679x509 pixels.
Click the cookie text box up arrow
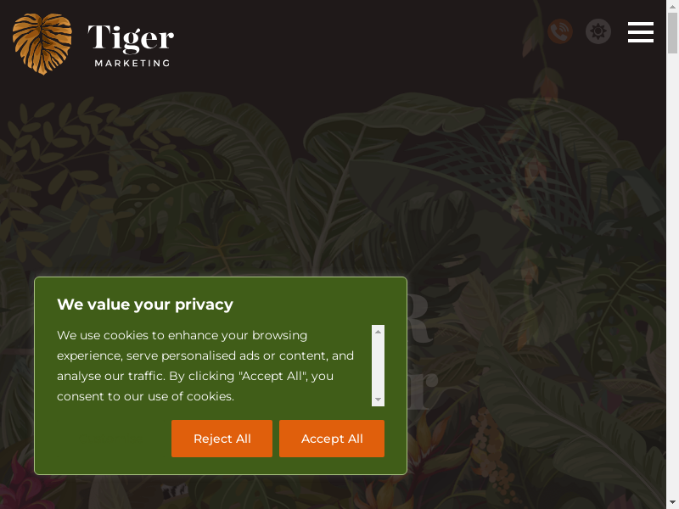pyautogui.click(x=378, y=332)
